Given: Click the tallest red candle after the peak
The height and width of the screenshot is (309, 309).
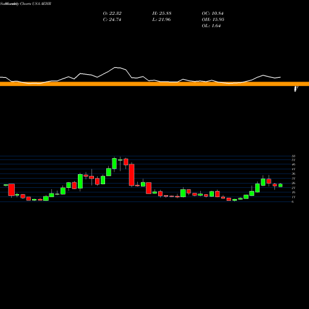Looking at the screenshot, I should (132, 175).
